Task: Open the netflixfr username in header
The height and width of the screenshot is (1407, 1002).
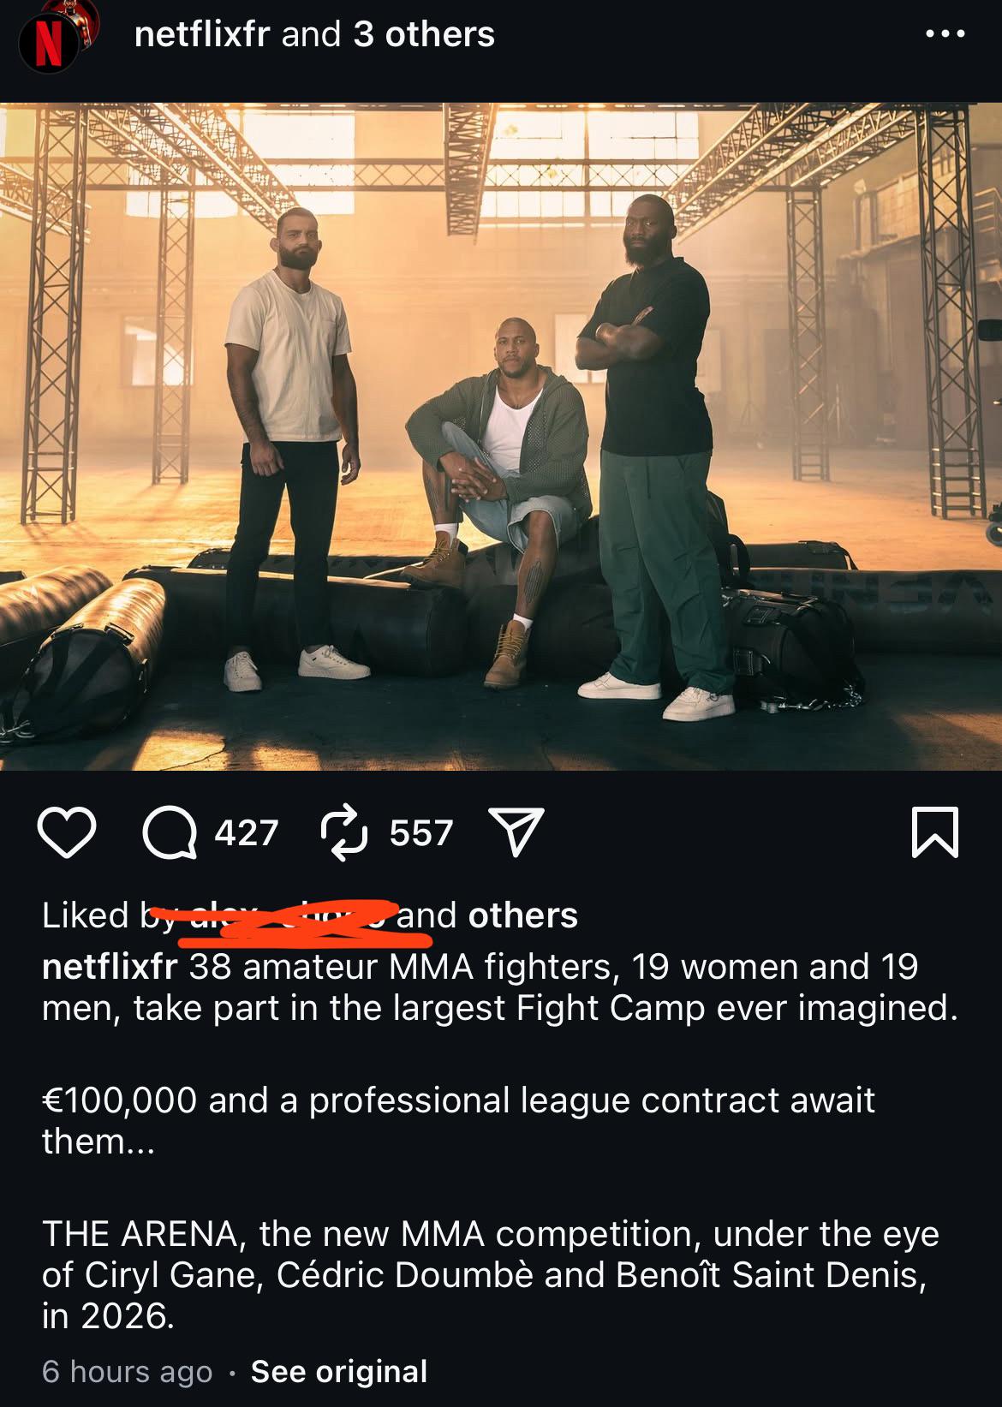Action: click(202, 34)
